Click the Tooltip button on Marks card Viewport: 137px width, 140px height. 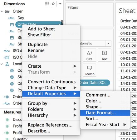(x=90, y=70)
